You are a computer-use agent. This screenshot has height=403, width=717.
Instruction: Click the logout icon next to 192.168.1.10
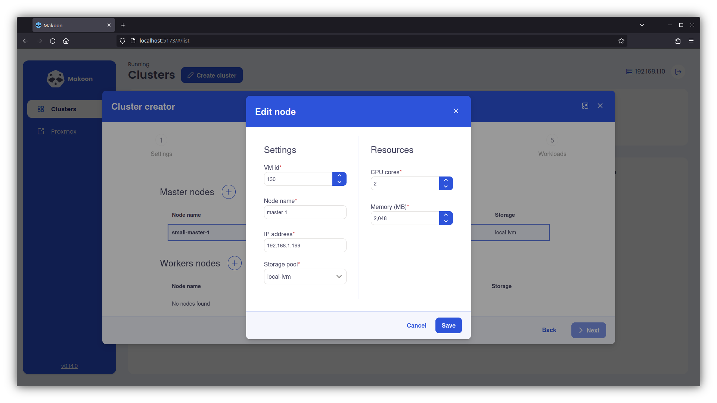pos(678,72)
